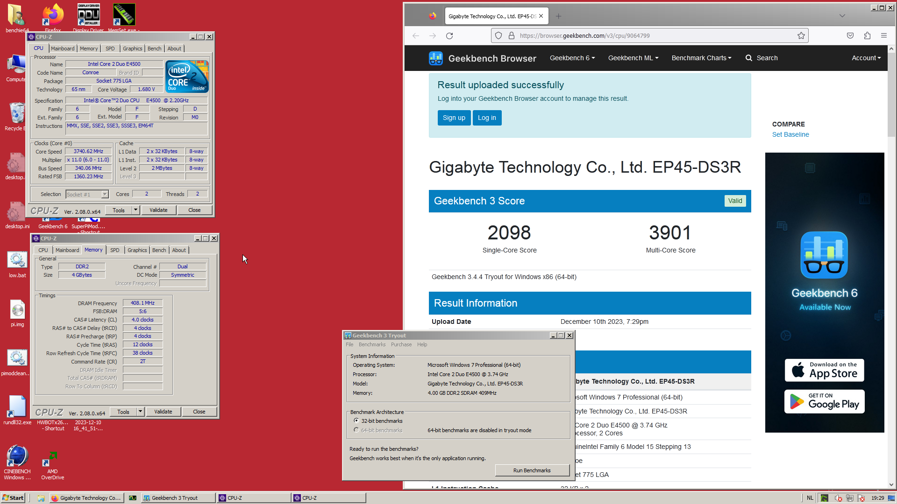Click the Intel Core 2 Duo logo in CPU-Z
897x504 pixels.
[187, 77]
